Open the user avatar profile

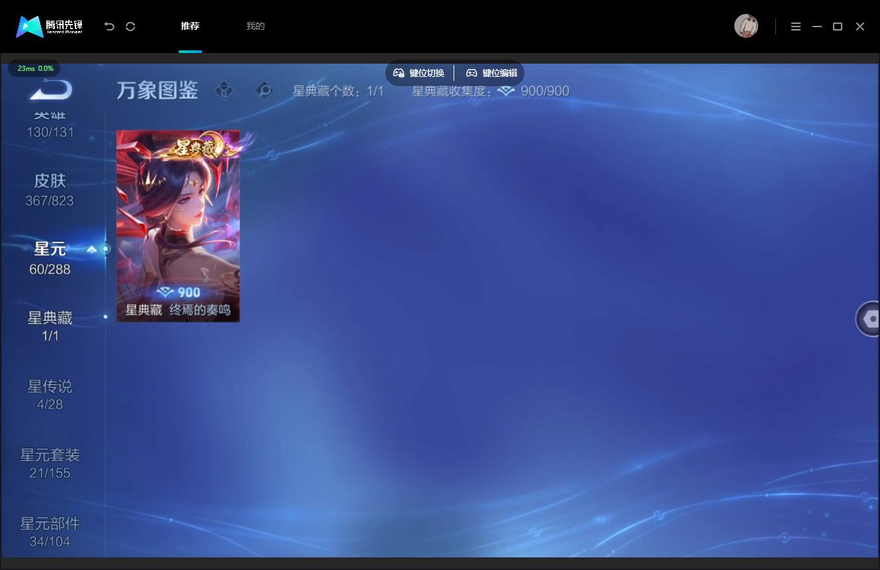pyautogui.click(x=746, y=26)
